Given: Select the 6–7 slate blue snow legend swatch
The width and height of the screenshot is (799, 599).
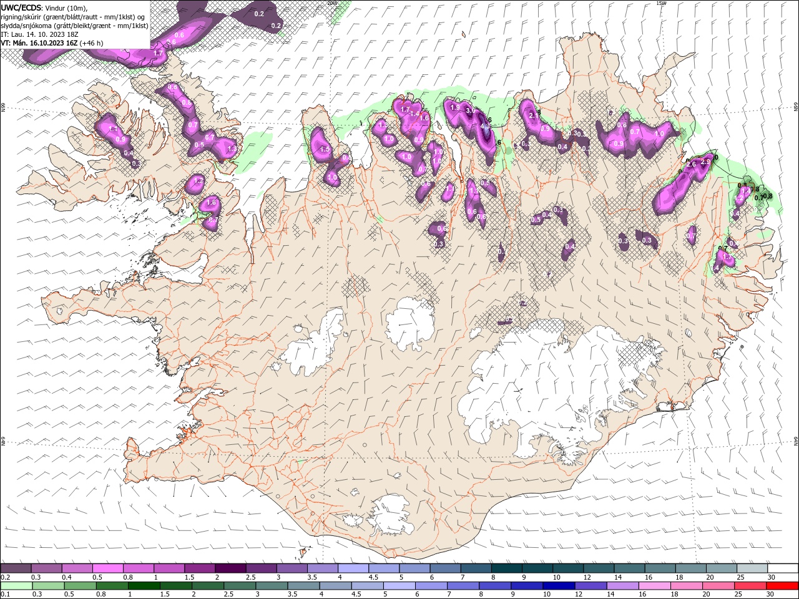Looking at the screenshot, I should [x=444, y=568].
